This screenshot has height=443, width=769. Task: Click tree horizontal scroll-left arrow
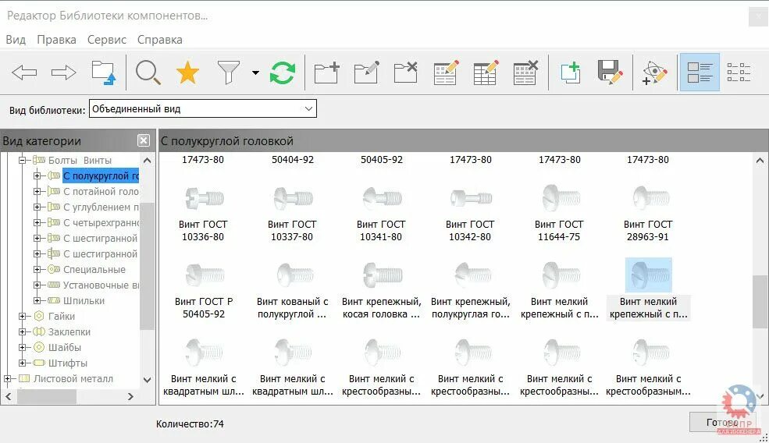tap(9, 396)
